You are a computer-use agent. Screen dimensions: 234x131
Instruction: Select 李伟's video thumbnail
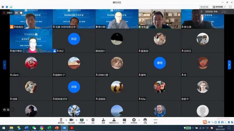click(160, 19)
